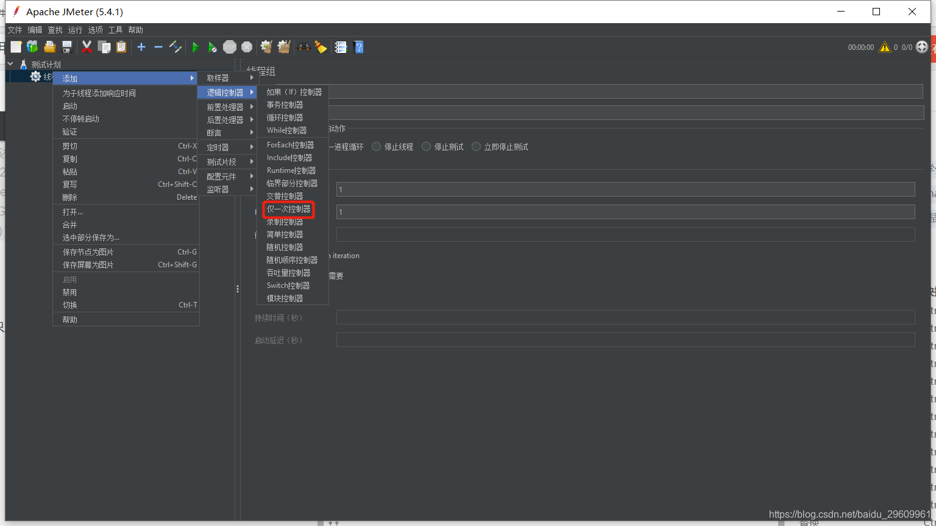Viewport: 936px width, 526px height.
Task: Select the Start no pauses toolbar icon
Action: click(212, 47)
